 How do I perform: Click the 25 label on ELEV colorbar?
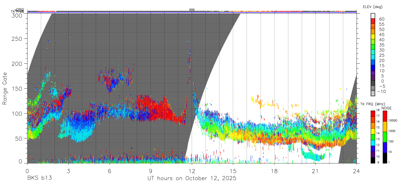pos(381,55)
